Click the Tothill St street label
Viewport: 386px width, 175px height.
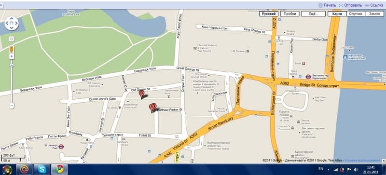(x=144, y=135)
